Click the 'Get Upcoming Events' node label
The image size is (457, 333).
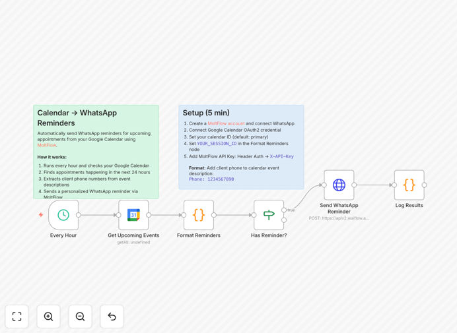[133, 235]
